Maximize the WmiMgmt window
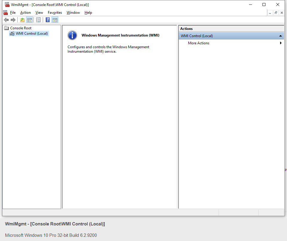 [264, 4]
